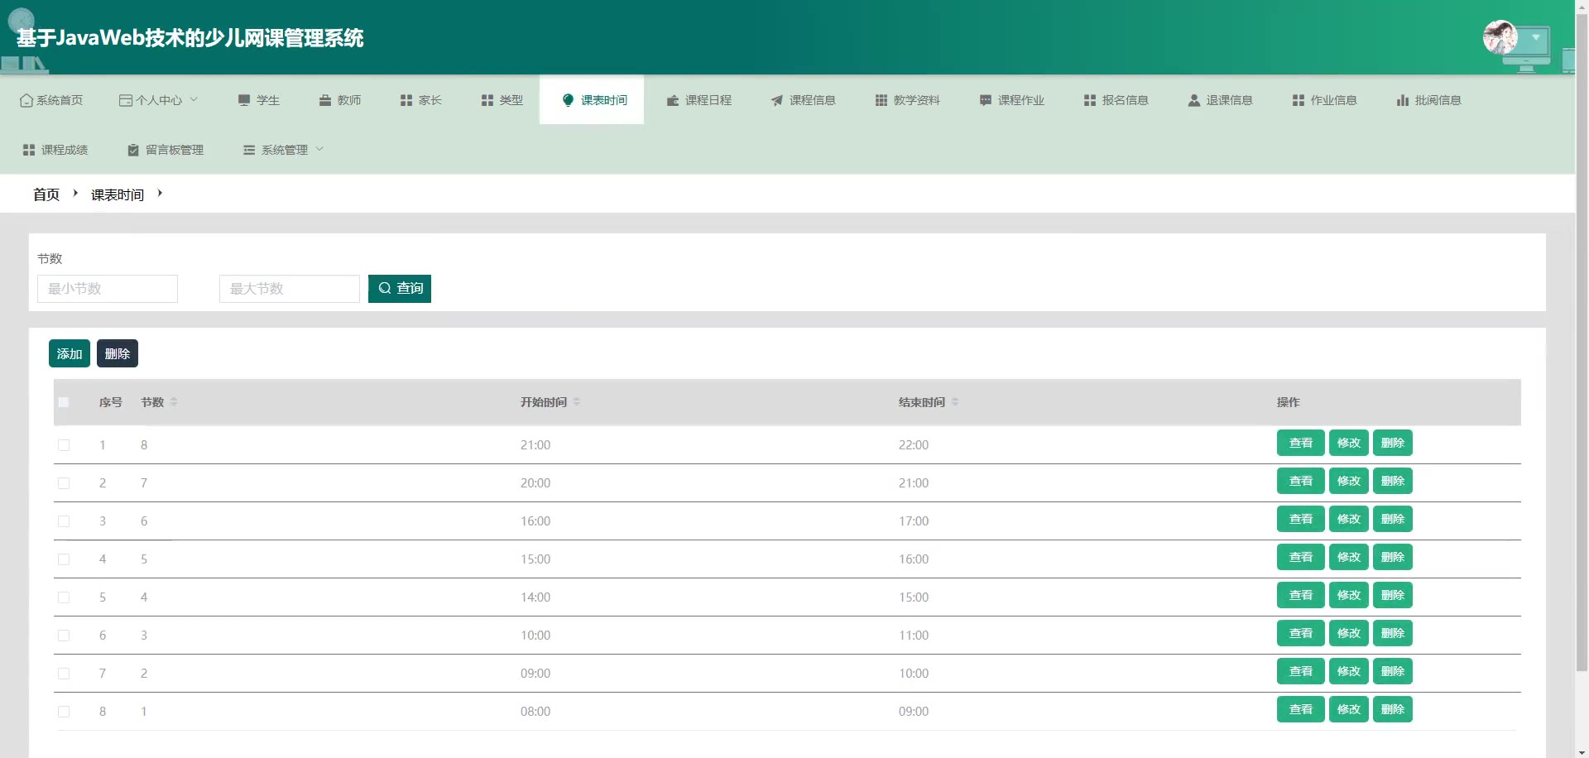Sort the table by 开始时间 column
The height and width of the screenshot is (758, 1589).
(x=576, y=402)
